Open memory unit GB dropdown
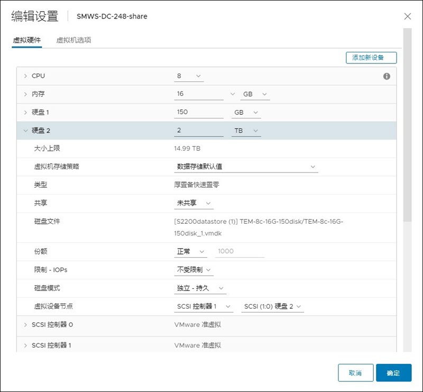 [254, 94]
